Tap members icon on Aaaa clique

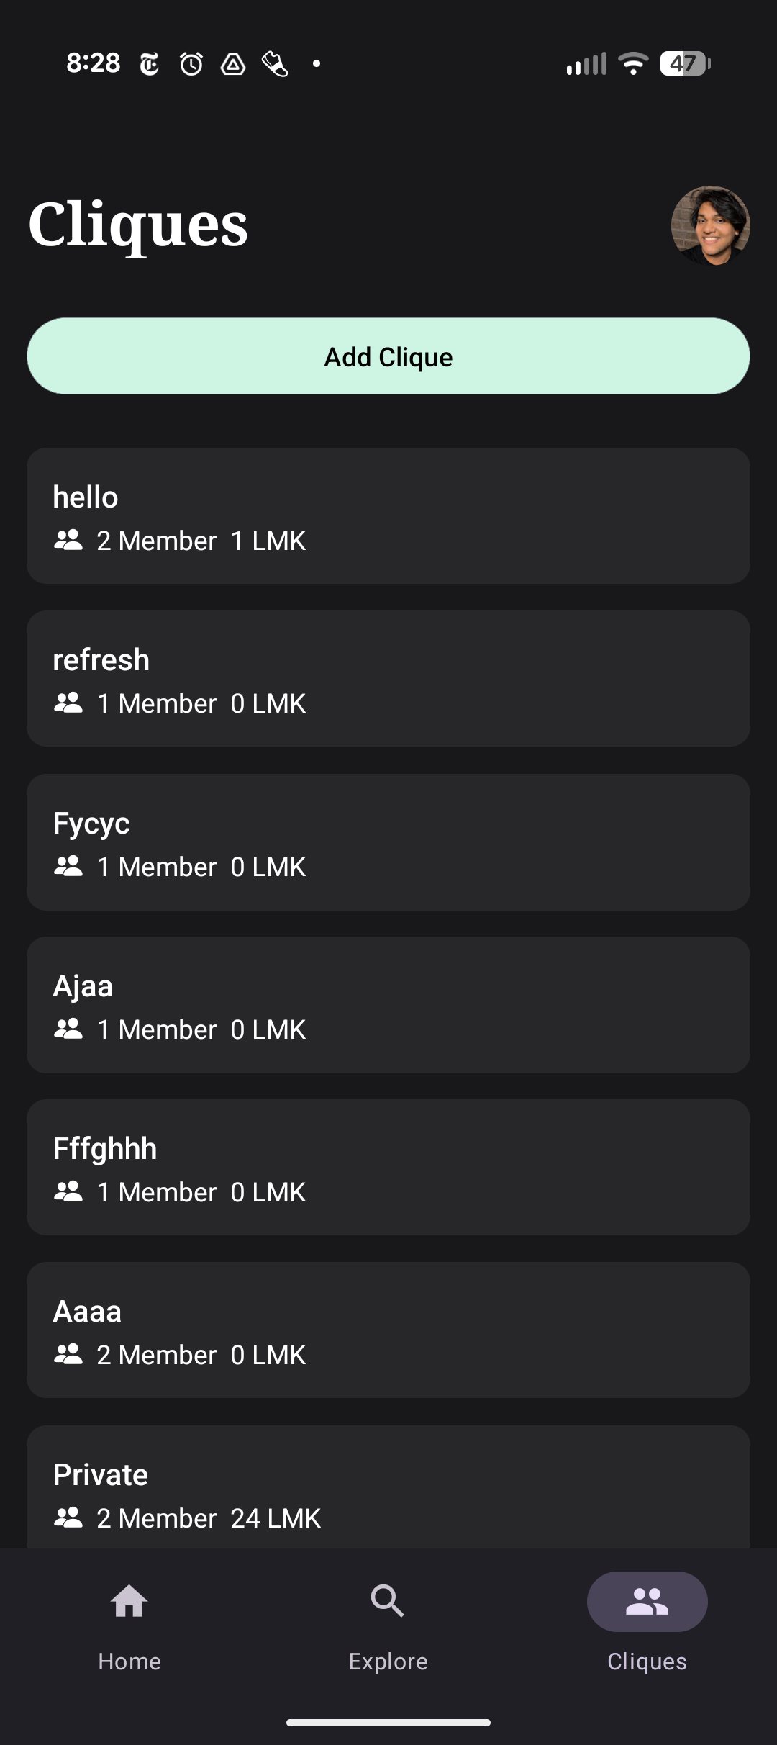tap(68, 1355)
